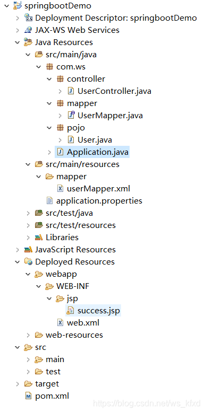Viewport: 205px width, 413px height.
Task: Click the JAX-WS Web Services icon
Action: click(x=28, y=30)
